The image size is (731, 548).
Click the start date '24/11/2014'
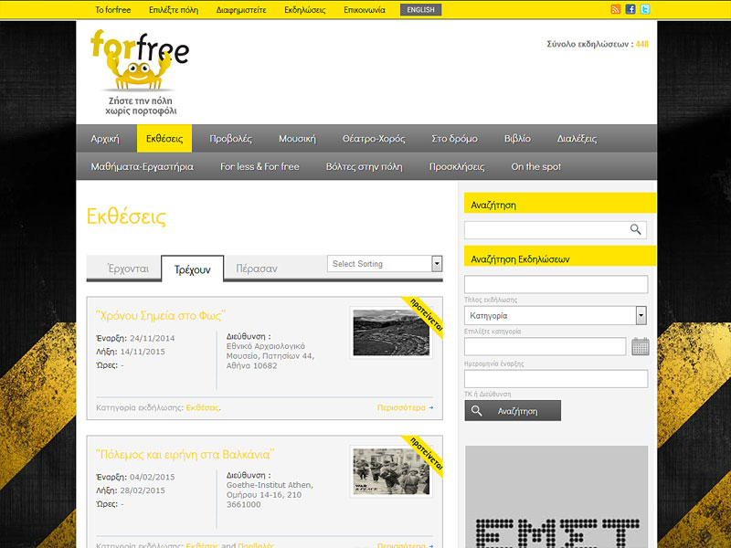point(152,338)
